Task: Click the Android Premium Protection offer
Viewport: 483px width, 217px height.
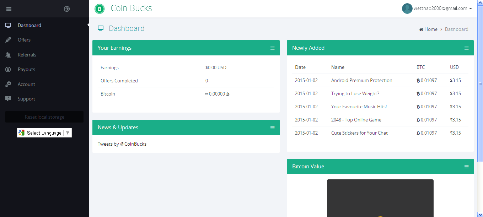Action: point(361,80)
